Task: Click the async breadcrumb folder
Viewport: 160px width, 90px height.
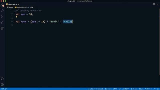Action: coord(11,7)
